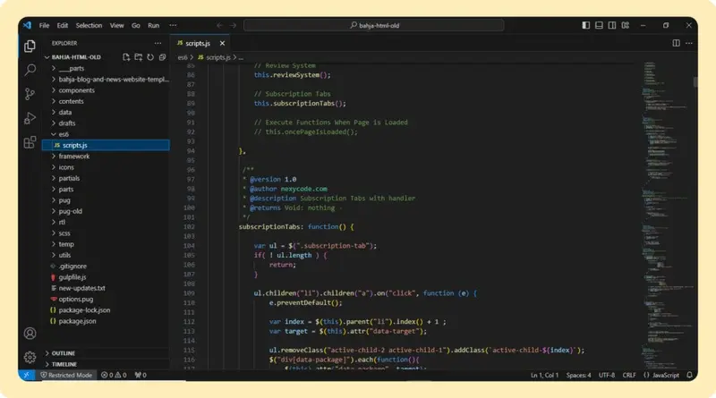This screenshot has width=716, height=398.
Task: Toggle the bottom Panel layout icon
Action: coord(599,25)
